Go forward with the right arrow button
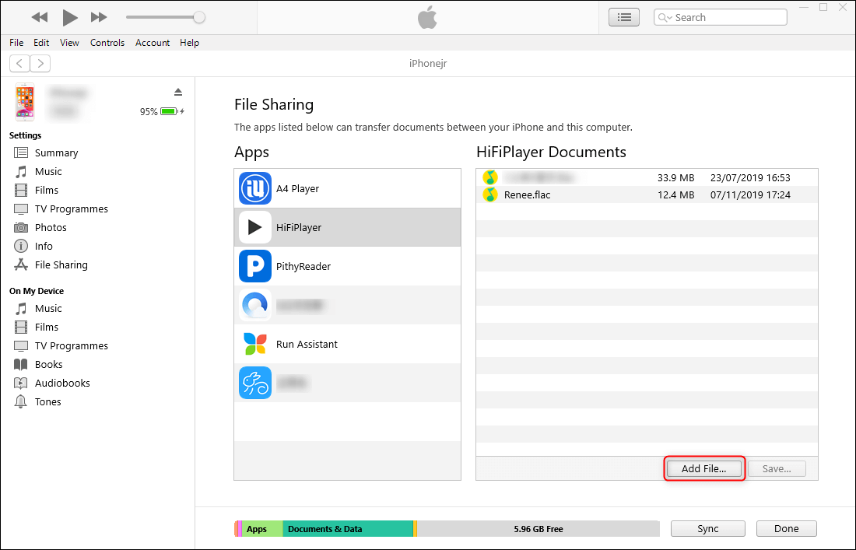The image size is (856, 550). click(x=40, y=63)
